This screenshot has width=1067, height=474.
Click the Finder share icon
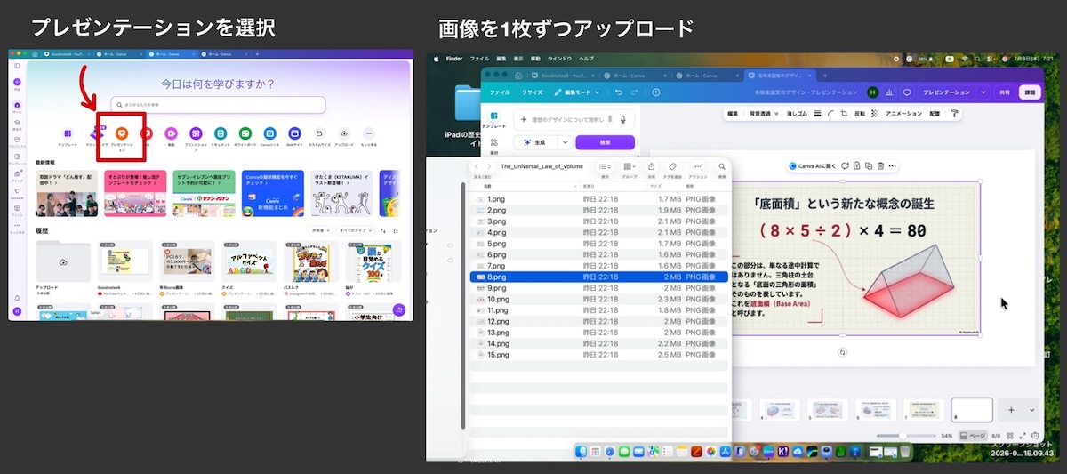(x=652, y=166)
